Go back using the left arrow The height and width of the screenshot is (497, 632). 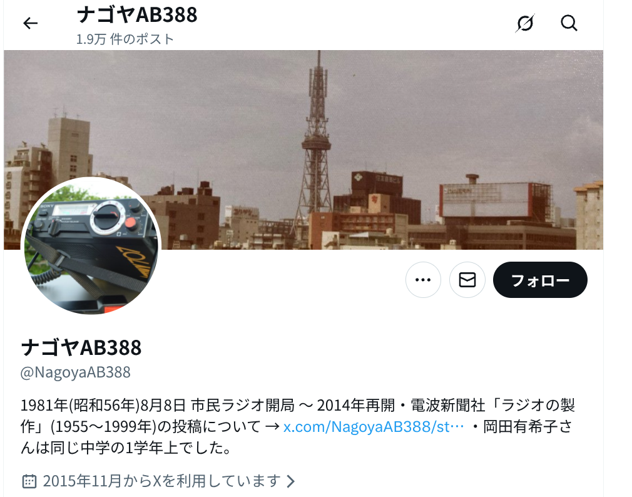click(30, 23)
